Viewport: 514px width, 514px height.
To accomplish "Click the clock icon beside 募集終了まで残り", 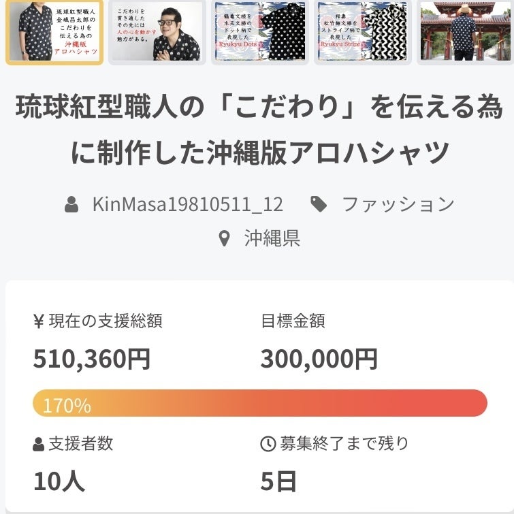I will pyautogui.click(x=268, y=445).
